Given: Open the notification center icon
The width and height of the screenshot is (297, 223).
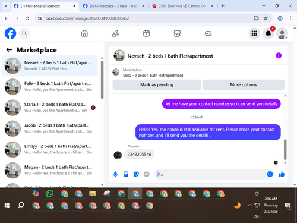Looking at the screenshot, I should (x=287, y=206).
